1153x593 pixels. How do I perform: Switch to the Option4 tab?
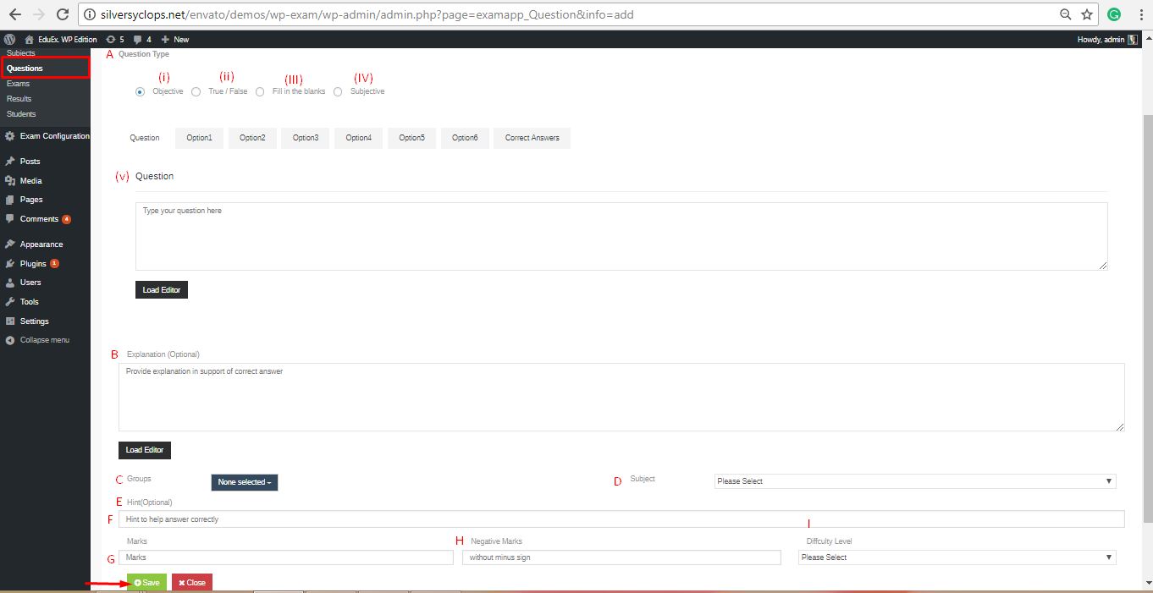click(x=358, y=138)
